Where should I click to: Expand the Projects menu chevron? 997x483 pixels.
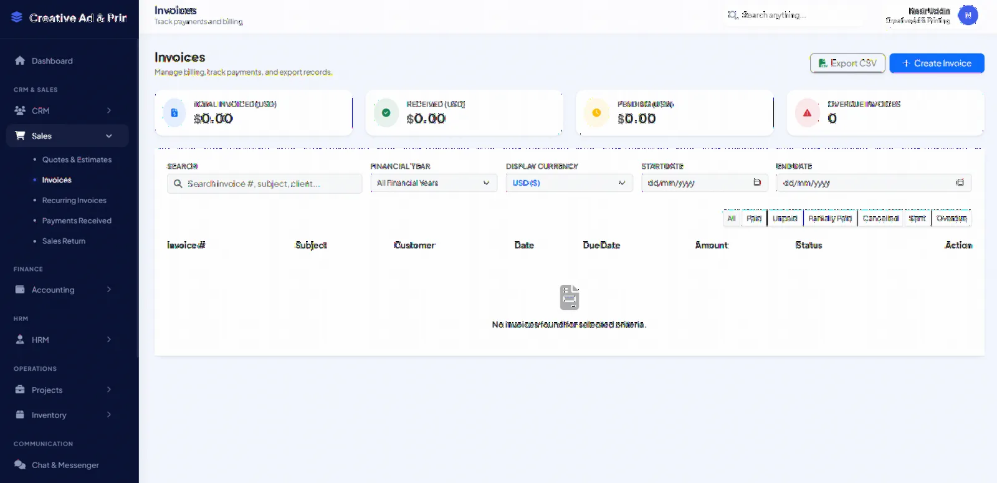[x=109, y=390]
